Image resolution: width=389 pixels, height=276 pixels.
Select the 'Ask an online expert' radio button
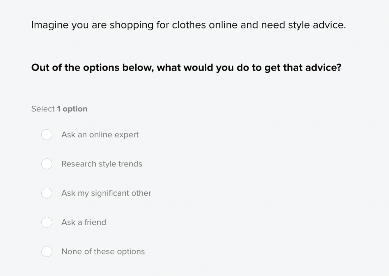point(47,135)
